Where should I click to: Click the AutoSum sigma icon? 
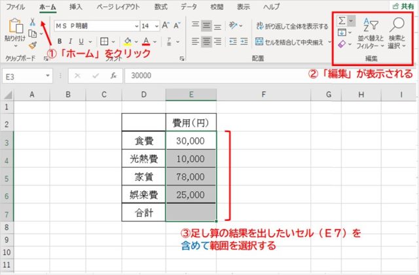tap(342, 21)
